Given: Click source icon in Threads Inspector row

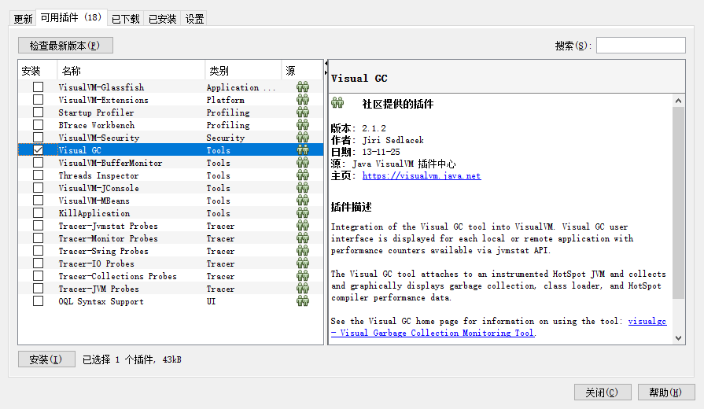Looking at the screenshot, I should click(x=303, y=175).
